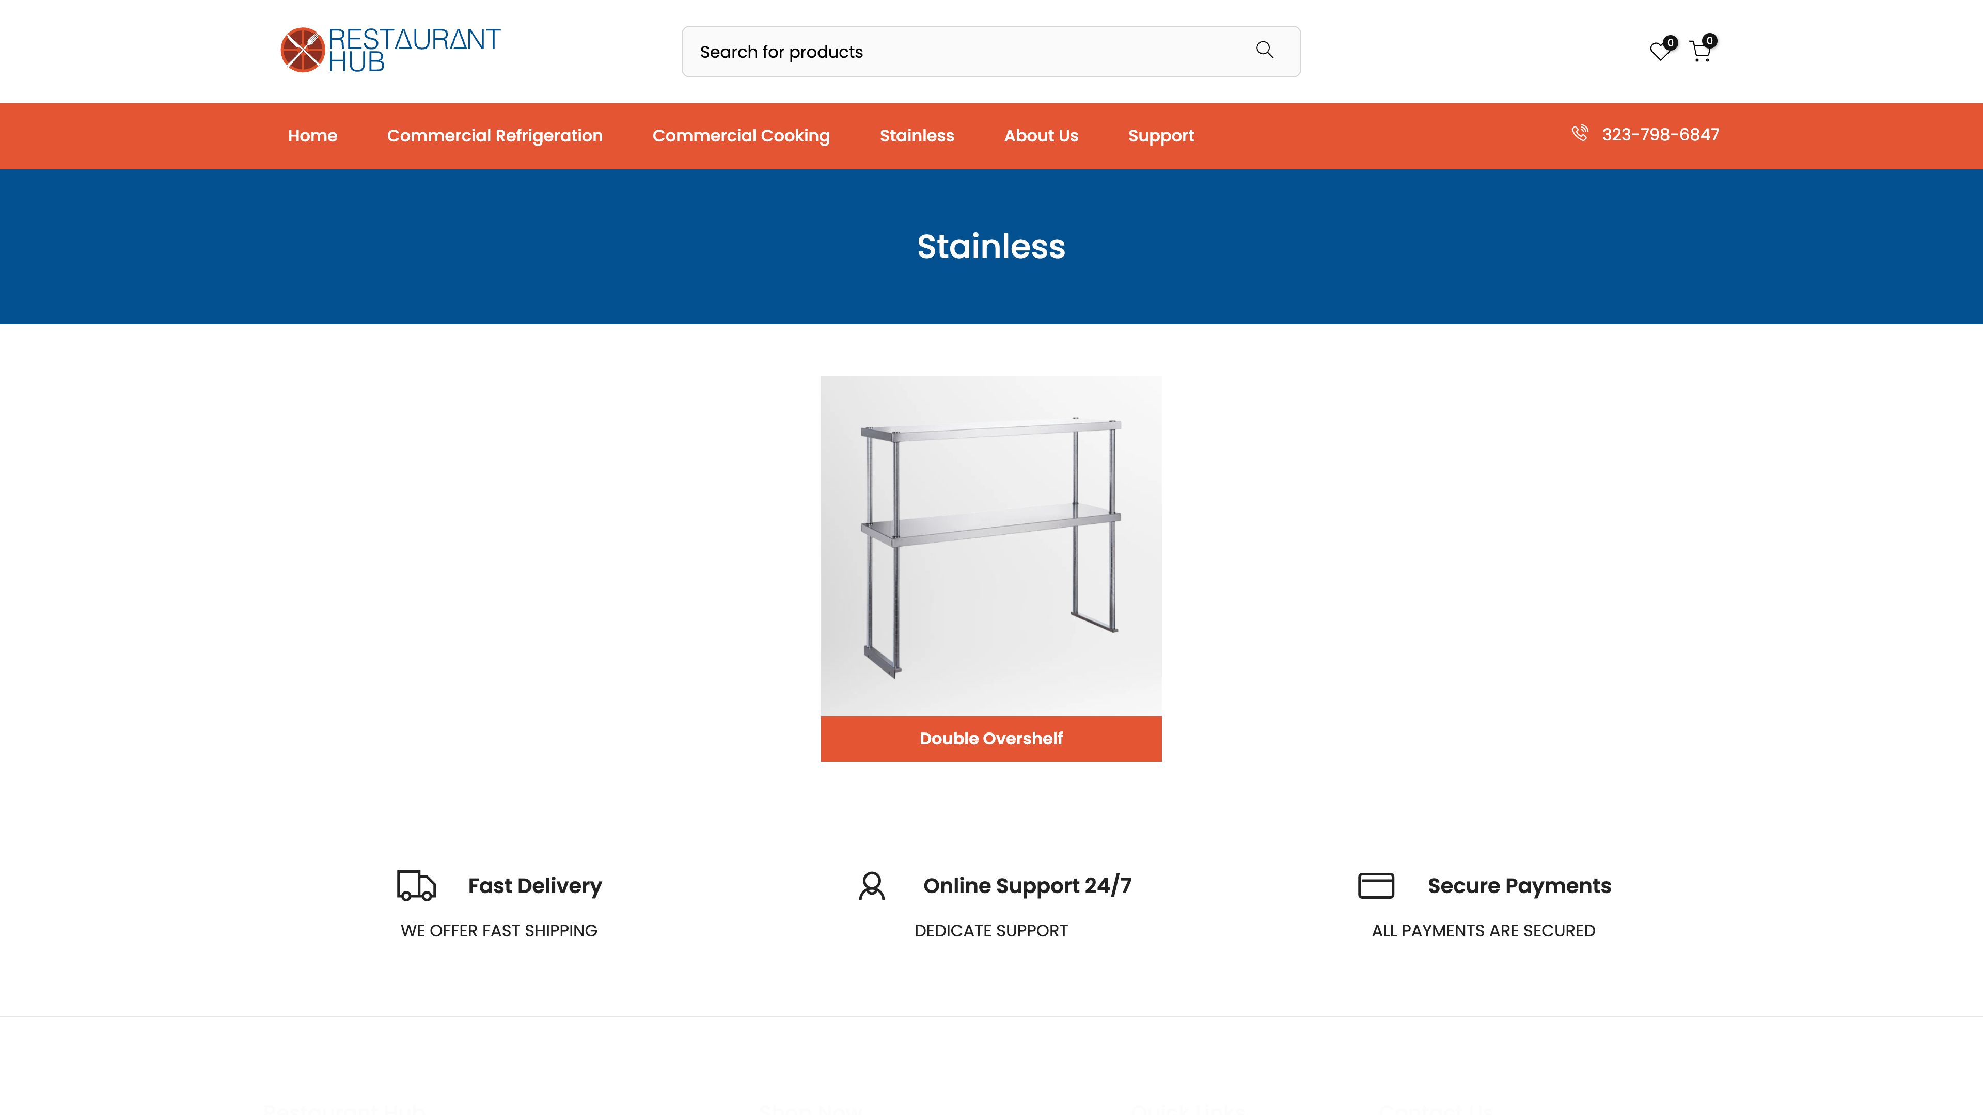This screenshot has width=1983, height=1115.
Task: Open the Commercial Cooking menu item
Action: click(741, 135)
